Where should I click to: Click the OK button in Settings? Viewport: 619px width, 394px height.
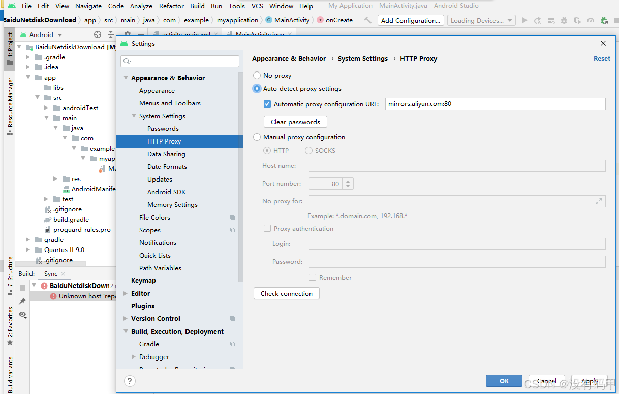pyautogui.click(x=504, y=381)
